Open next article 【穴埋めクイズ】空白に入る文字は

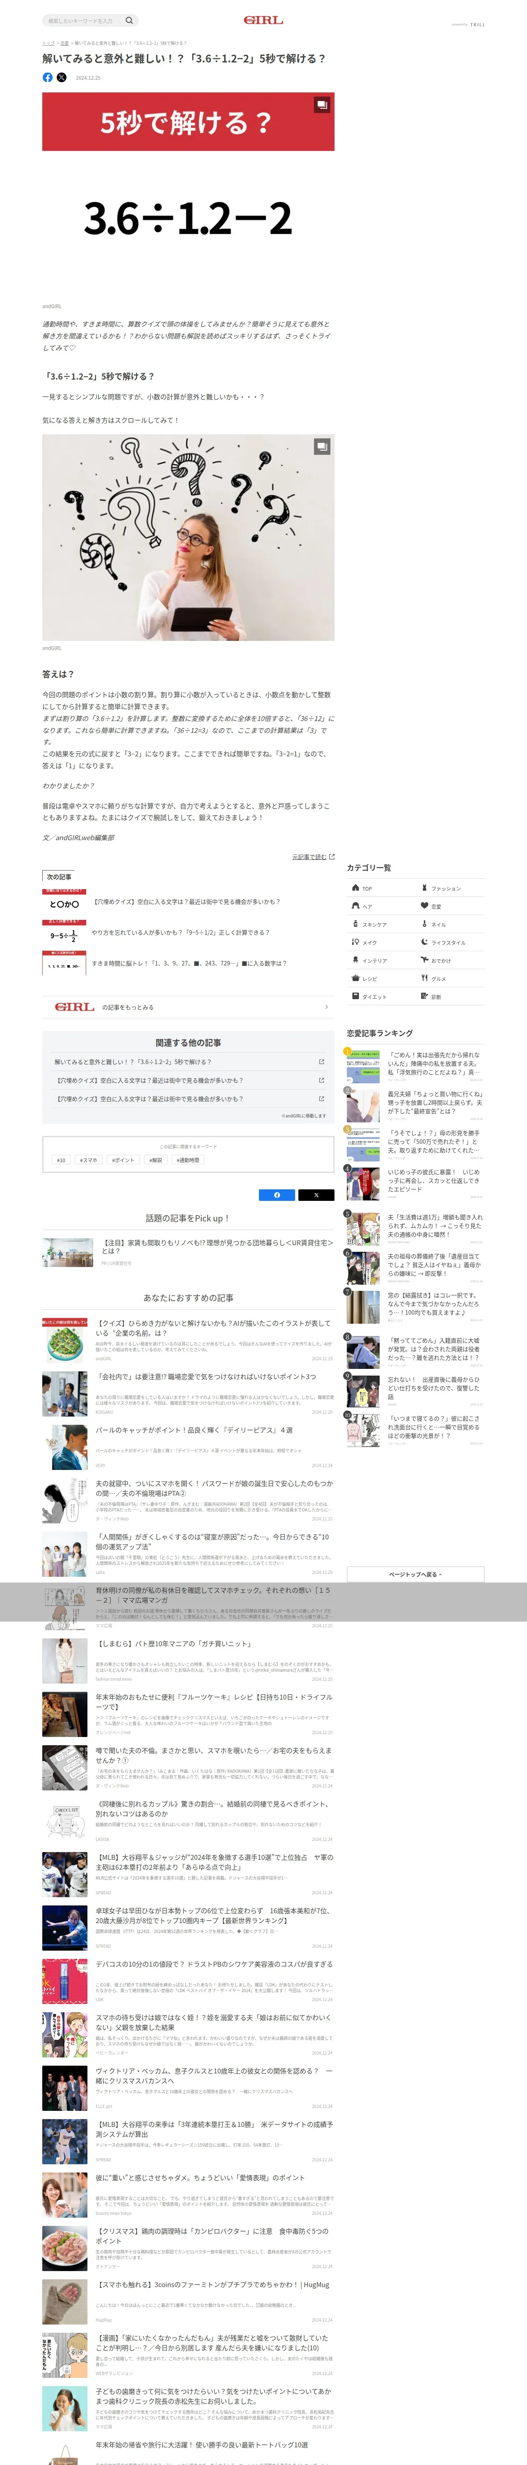point(188,901)
